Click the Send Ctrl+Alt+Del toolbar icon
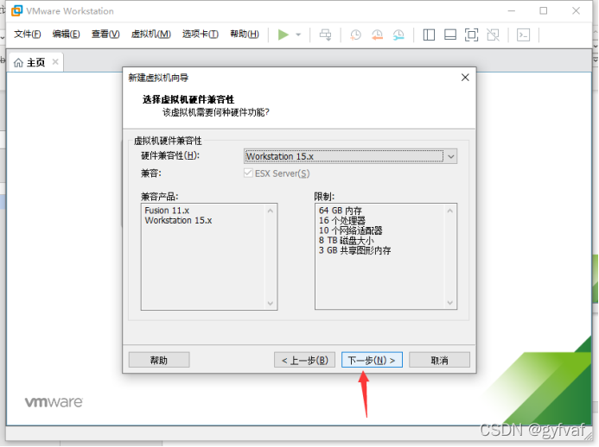This screenshot has height=447, width=599. tap(326, 35)
